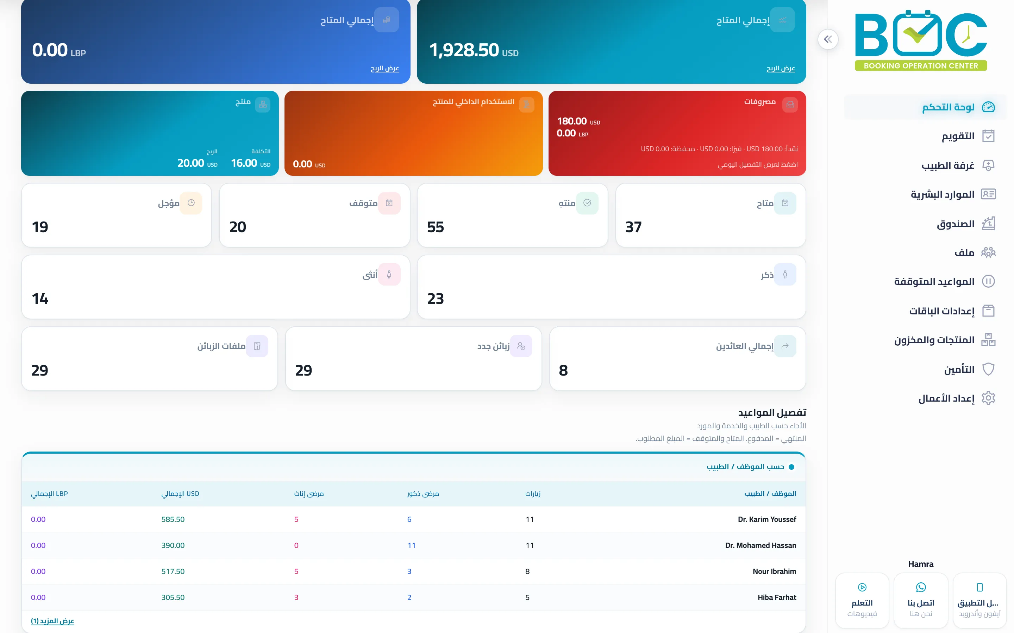Open the mobile app التطبيق button
Screen dimensions: 1014x633
[x=979, y=600]
